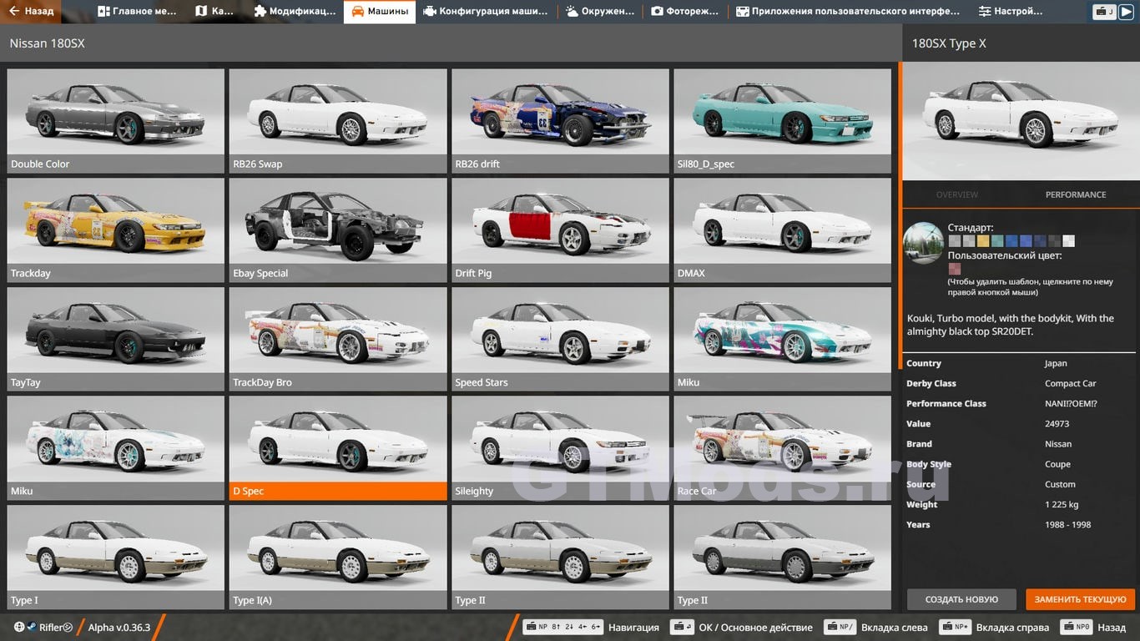The height and width of the screenshot is (641, 1140).
Task: Click the Source value Custom
Action: click(x=1060, y=484)
